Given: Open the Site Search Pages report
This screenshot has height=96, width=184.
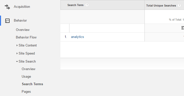Looking at the screenshot, I should click(26, 92).
